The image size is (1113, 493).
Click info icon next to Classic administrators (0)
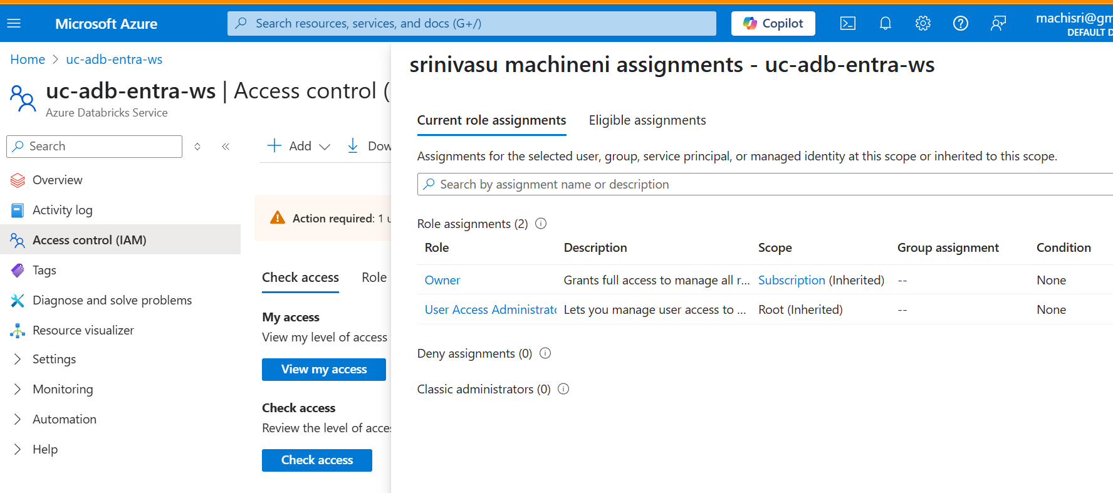tap(563, 389)
